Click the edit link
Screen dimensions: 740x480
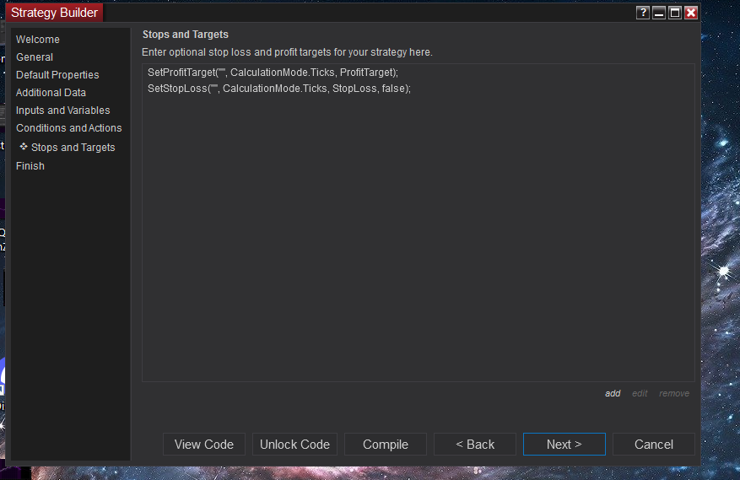[x=640, y=393]
